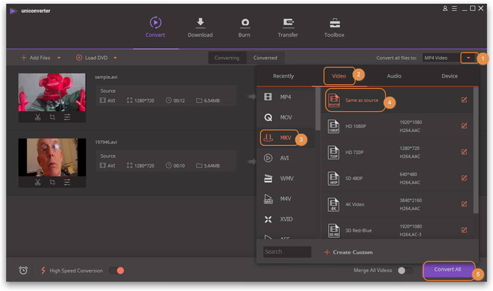Open the Transfer section
Screen dimensions: 493x291
click(x=288, y=27)
